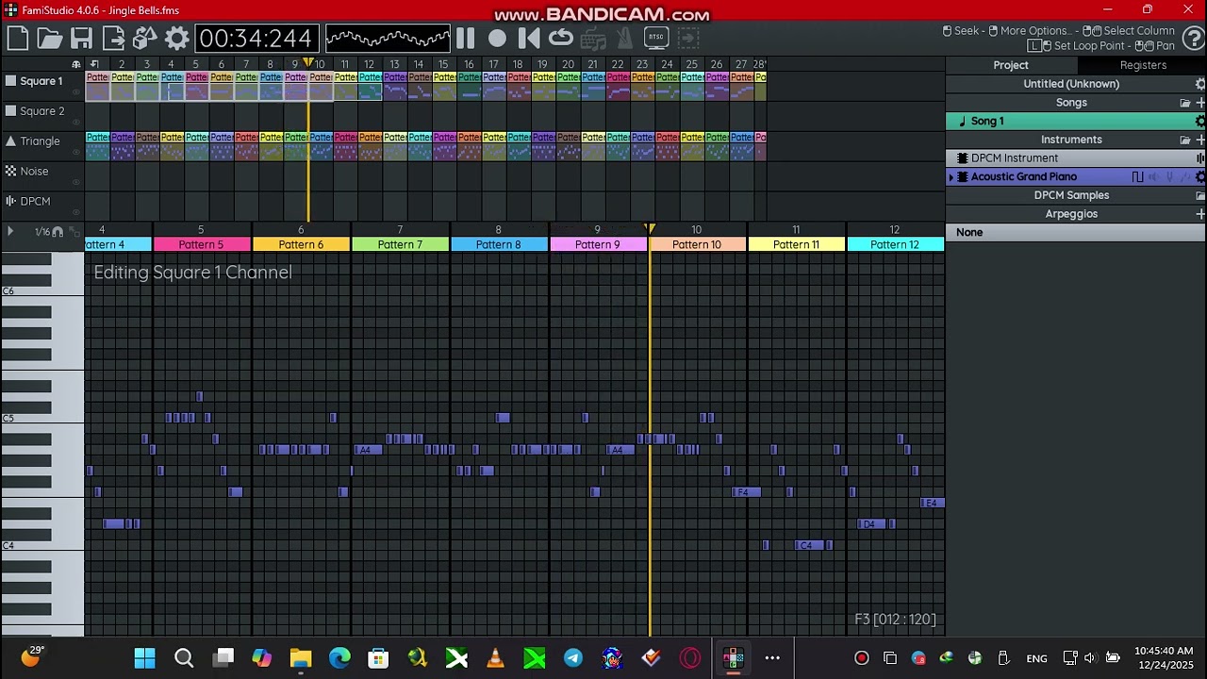Open Song 1 properties gear
Viewport: 1207px width, 679px height.
tap(1200, 121)
